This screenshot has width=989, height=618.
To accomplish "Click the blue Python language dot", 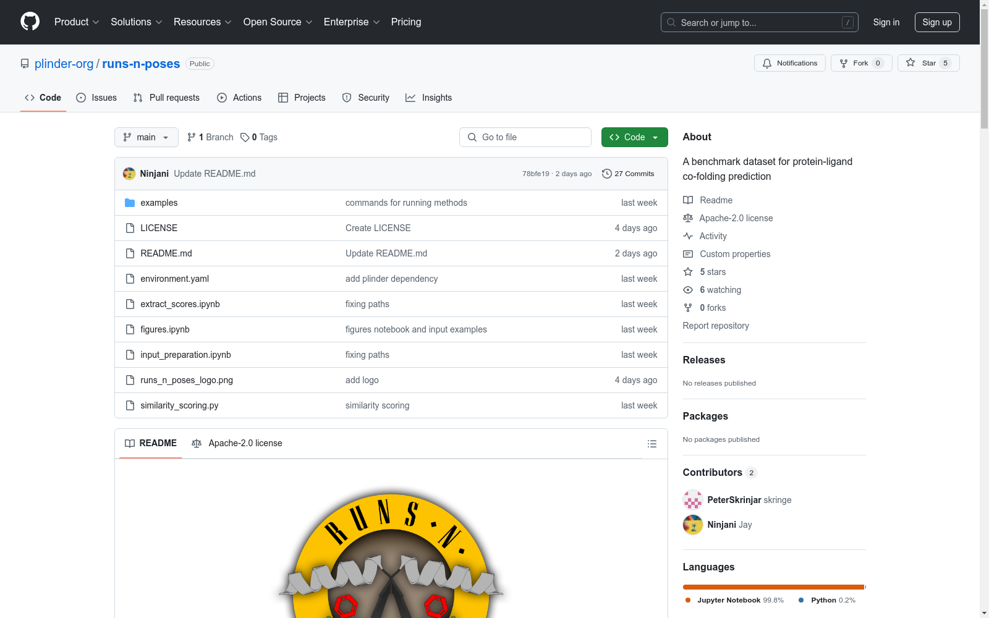I will 801,600.
